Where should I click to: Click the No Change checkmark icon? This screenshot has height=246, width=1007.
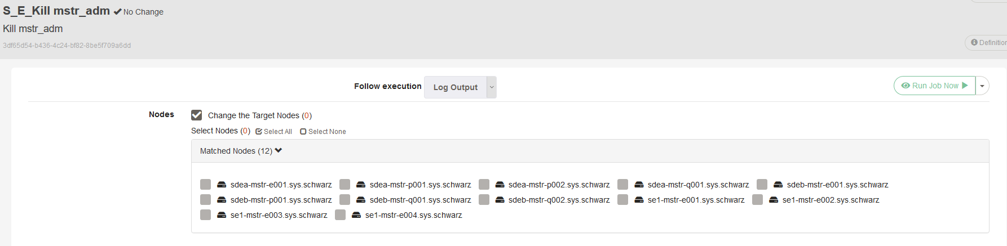tap(117, 12)
